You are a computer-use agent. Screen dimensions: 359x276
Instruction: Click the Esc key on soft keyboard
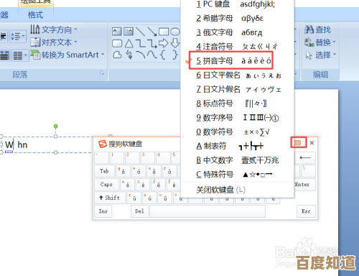[x=306, y=211]
